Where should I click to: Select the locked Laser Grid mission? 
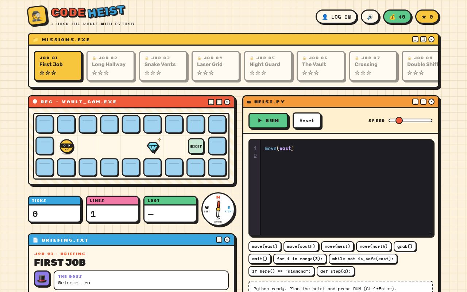216,66
